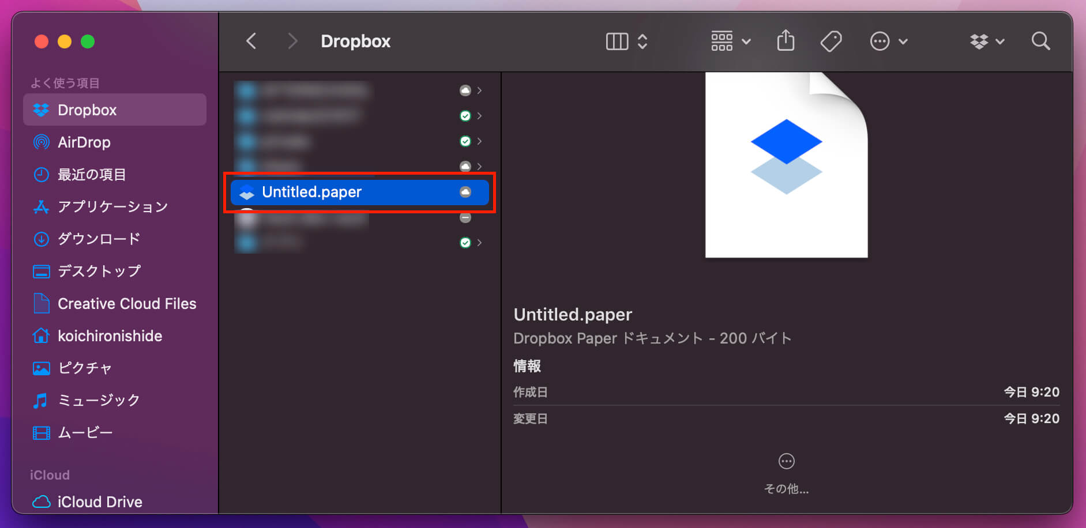Switch view using the column view icon
Image resolution: width=1086 pixels, height=528 pixels.
pyautogui.click(x=617, y=42)
